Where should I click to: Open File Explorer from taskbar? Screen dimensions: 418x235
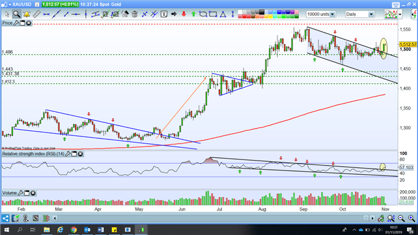(x=47, y=229)
